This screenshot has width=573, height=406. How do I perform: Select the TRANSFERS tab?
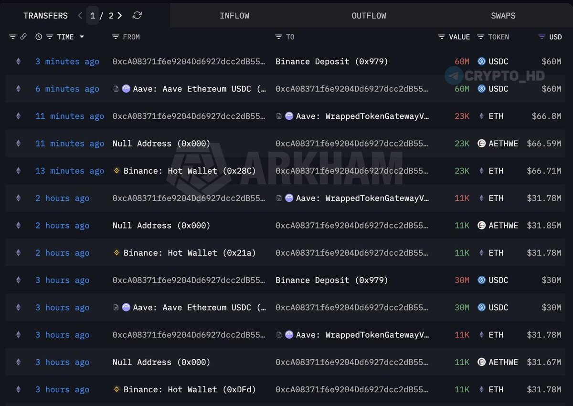click(x=46, y=16)
